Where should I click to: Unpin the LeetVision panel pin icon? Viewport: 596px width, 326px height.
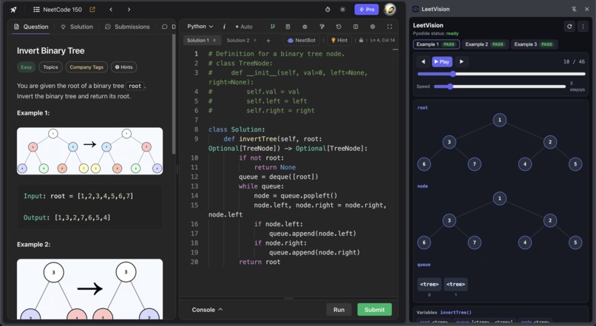click(574, 9)
